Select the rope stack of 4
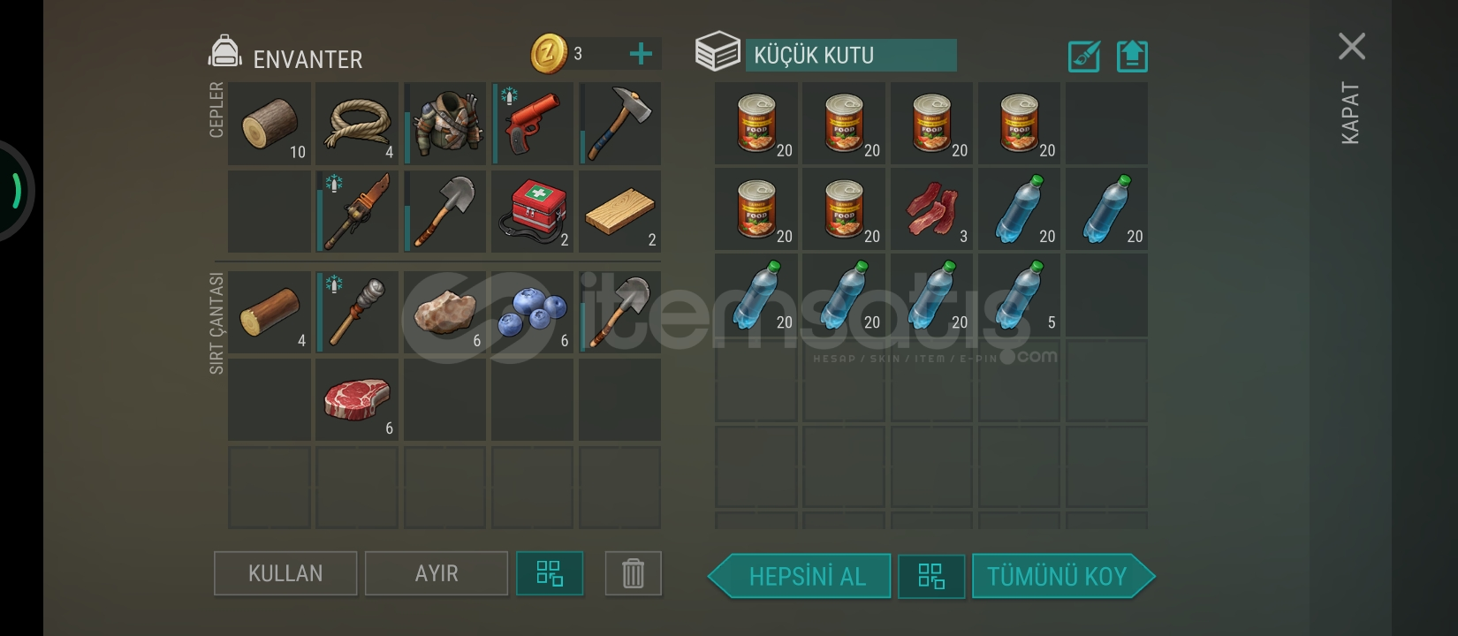This screenshot has height=636, width=1458. point(357,124)
